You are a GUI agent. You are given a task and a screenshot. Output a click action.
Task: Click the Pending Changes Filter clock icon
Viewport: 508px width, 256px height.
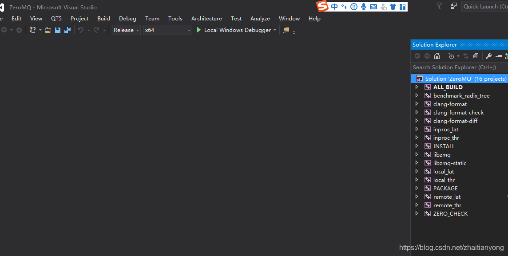point(451,56)
